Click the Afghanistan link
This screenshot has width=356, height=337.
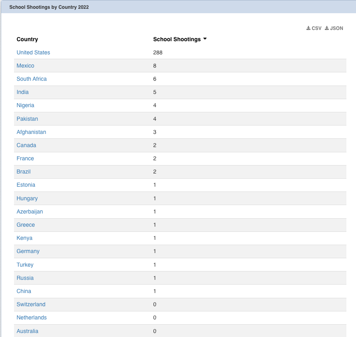[x=31, y=132]
